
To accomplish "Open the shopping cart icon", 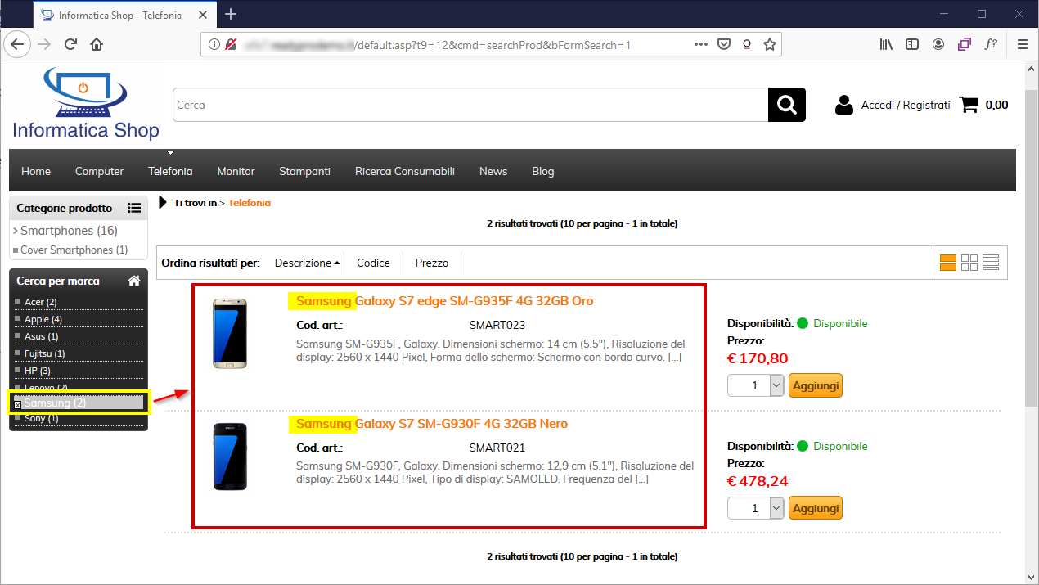I will coord(969,105).
